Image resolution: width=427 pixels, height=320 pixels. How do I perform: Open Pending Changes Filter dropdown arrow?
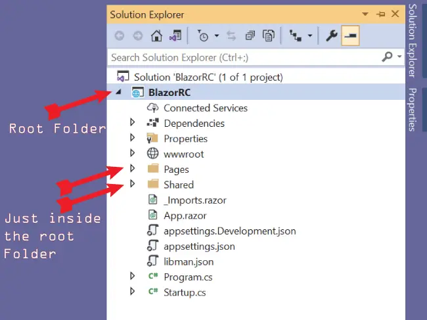point(217,35)
